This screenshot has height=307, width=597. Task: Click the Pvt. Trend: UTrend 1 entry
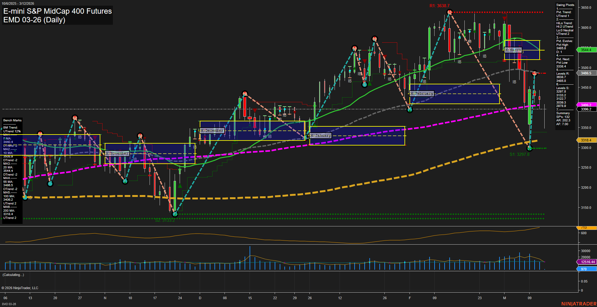click(x=564, y=14)
